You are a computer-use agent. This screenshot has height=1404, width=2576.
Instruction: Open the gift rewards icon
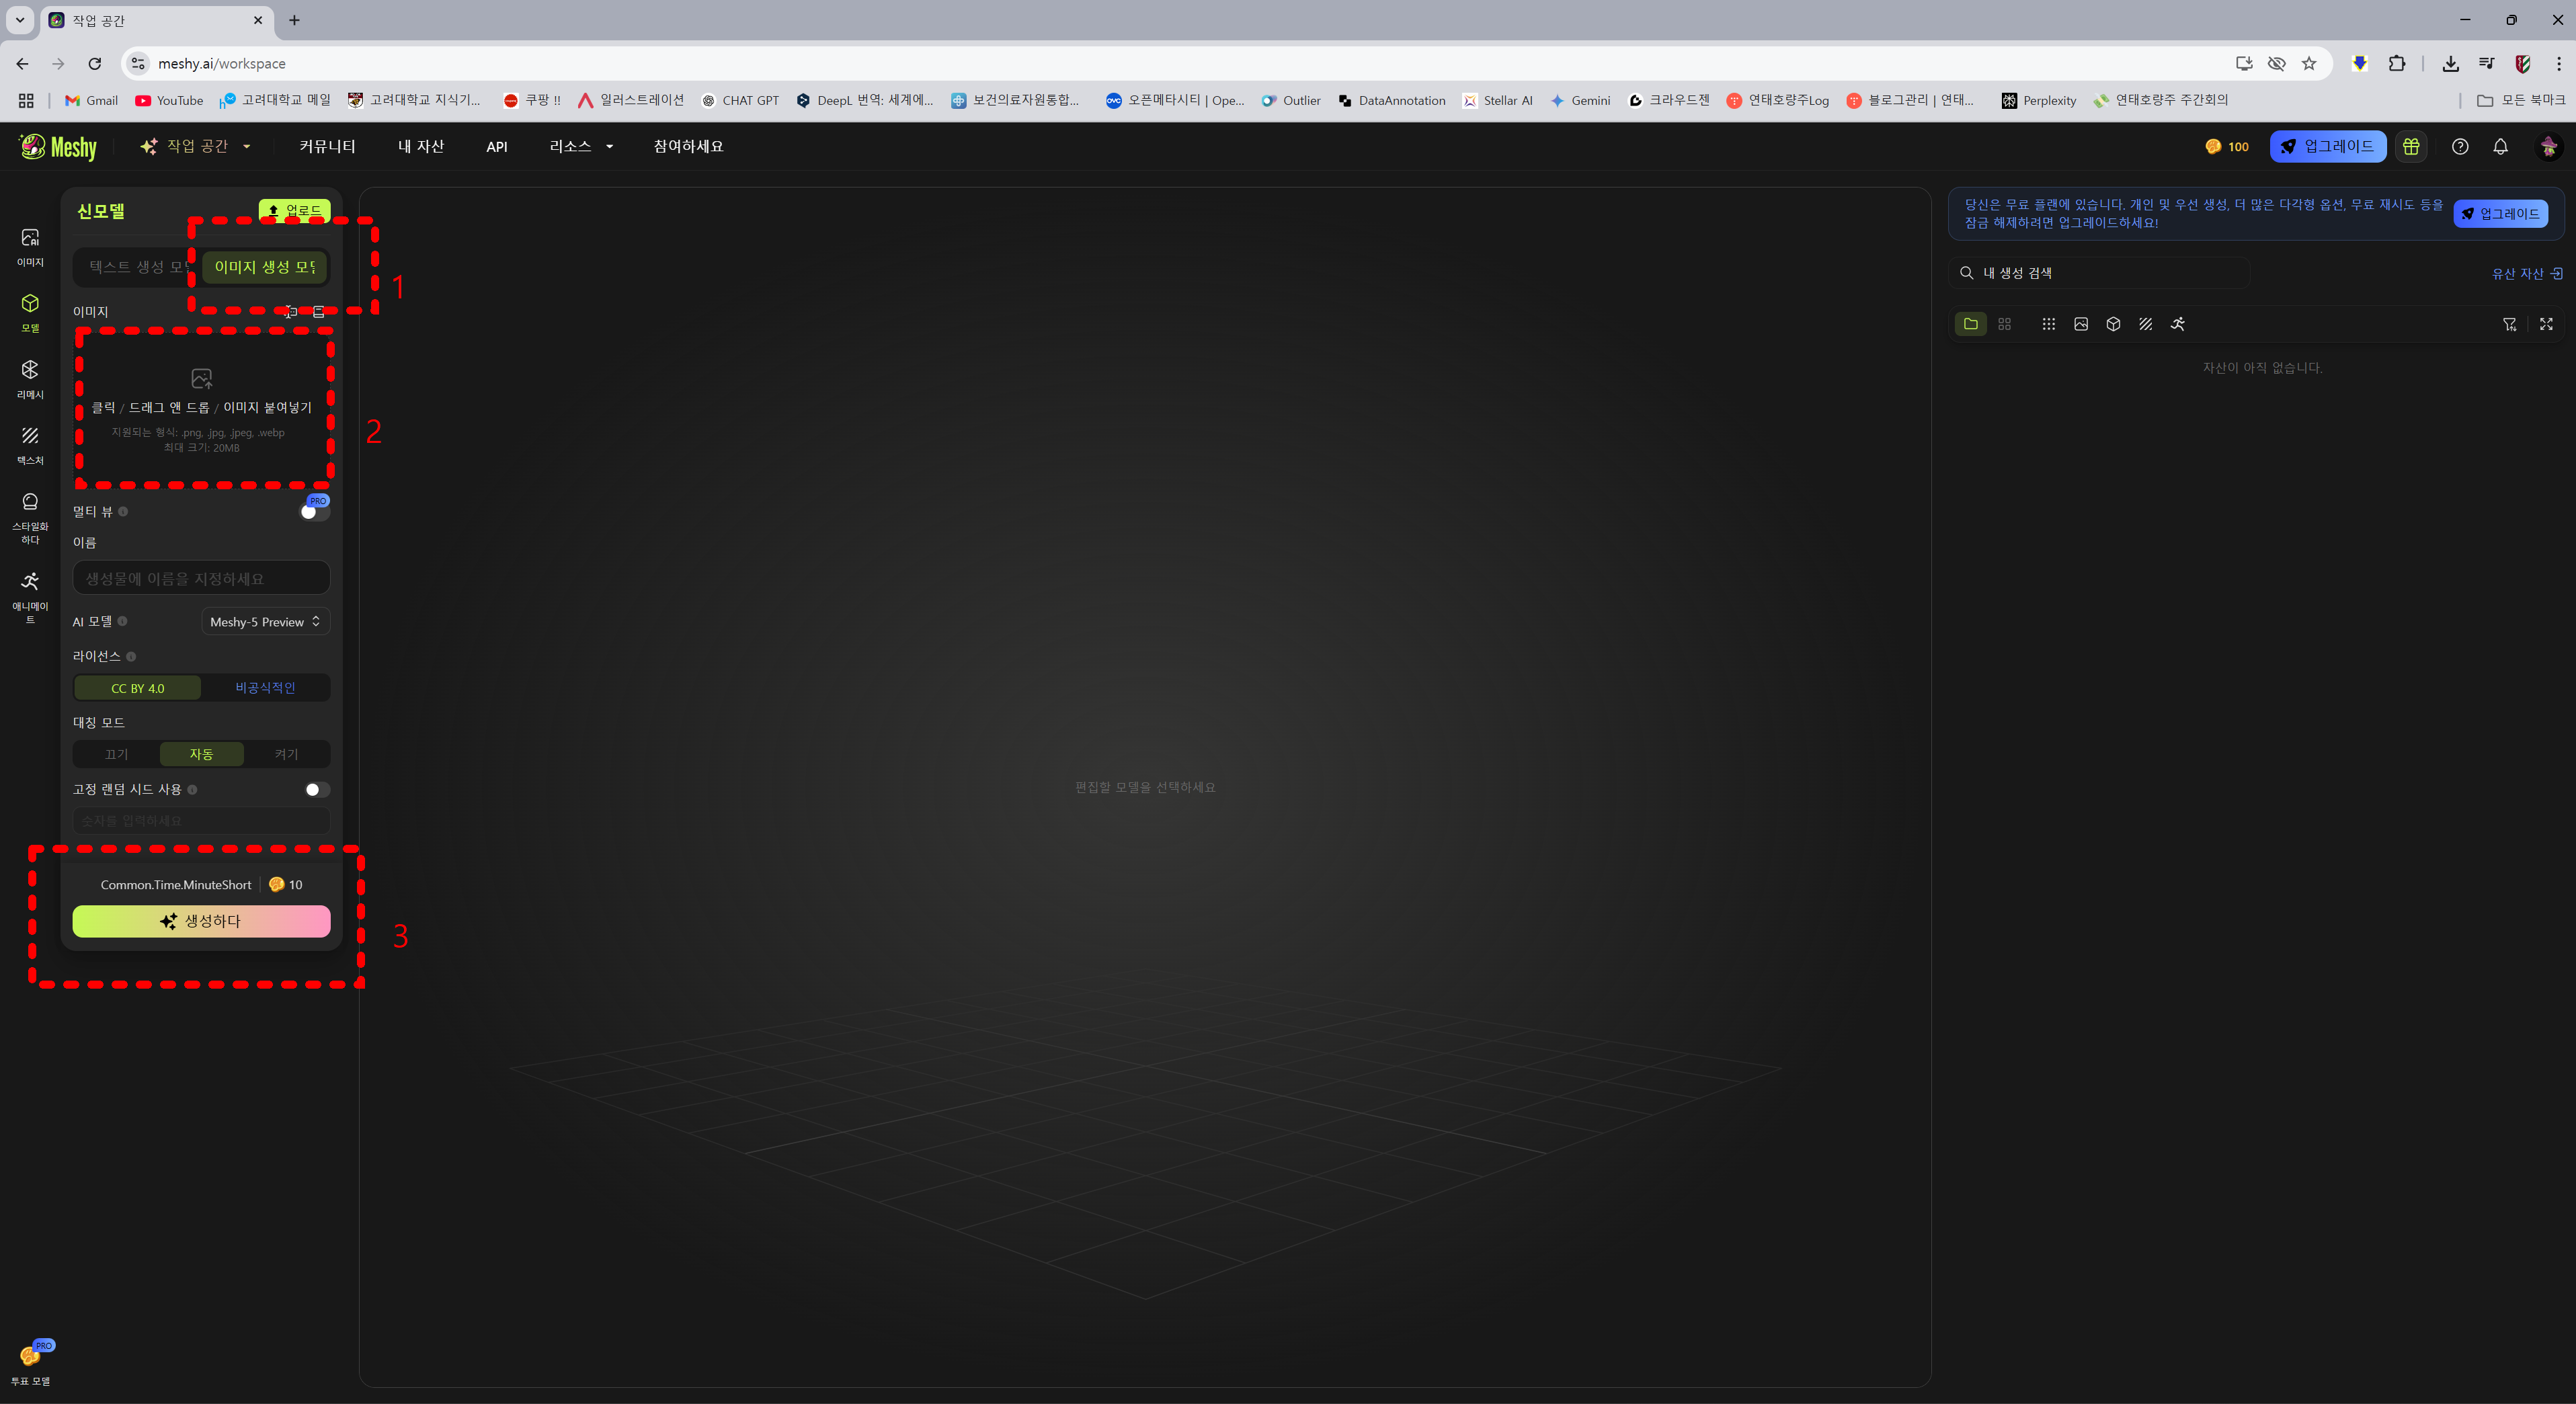click(2411, 146)
